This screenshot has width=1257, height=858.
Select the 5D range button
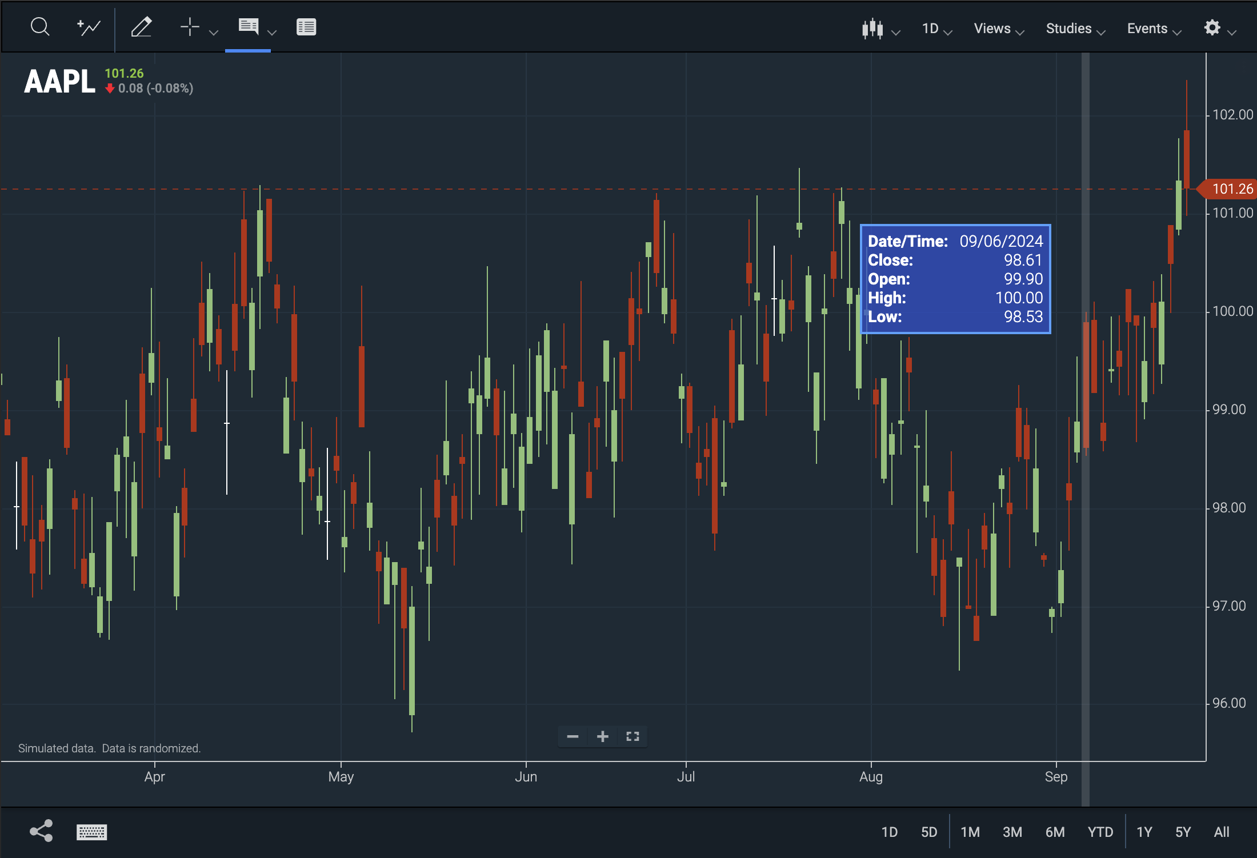pos(929,832)
